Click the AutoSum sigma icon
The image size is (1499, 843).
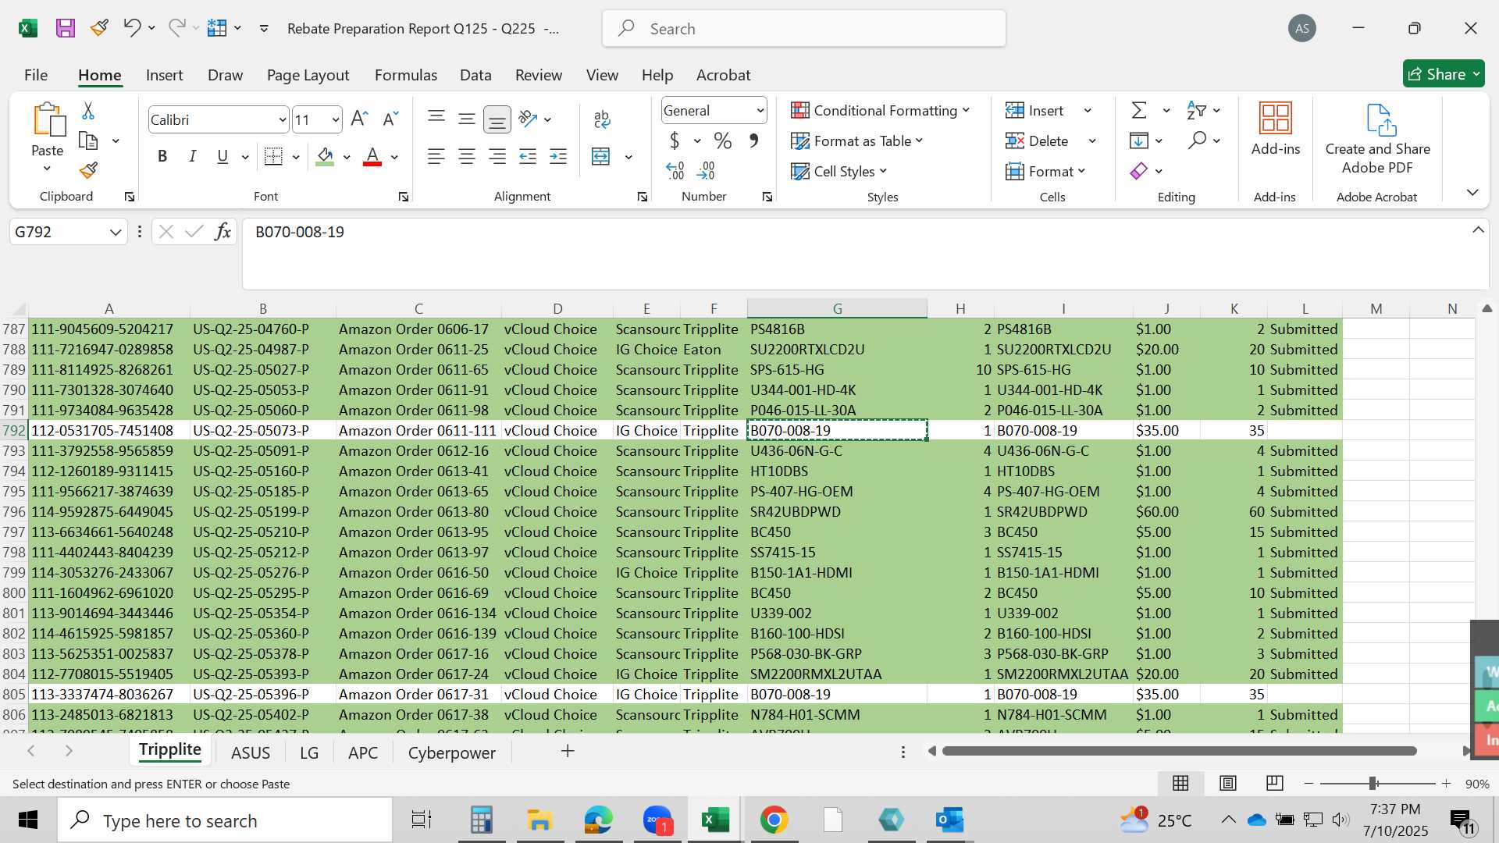[x=1139, y=110]
